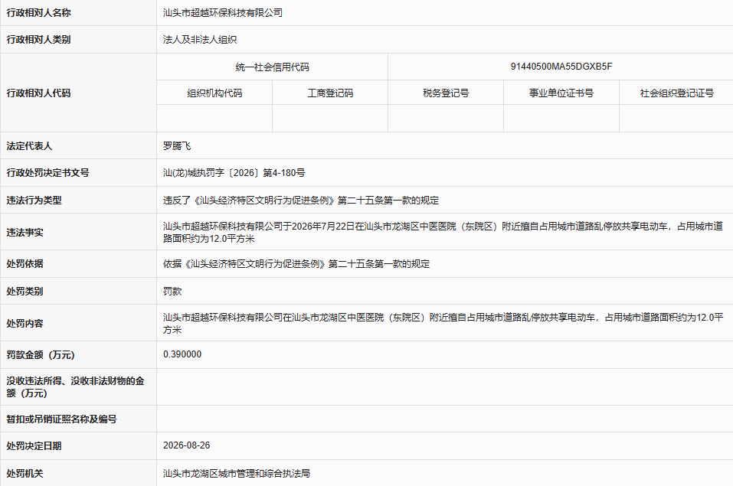Select the decision date 2026-08-26
Viewport: 733px width, 486px height.
tap(186, 445)
